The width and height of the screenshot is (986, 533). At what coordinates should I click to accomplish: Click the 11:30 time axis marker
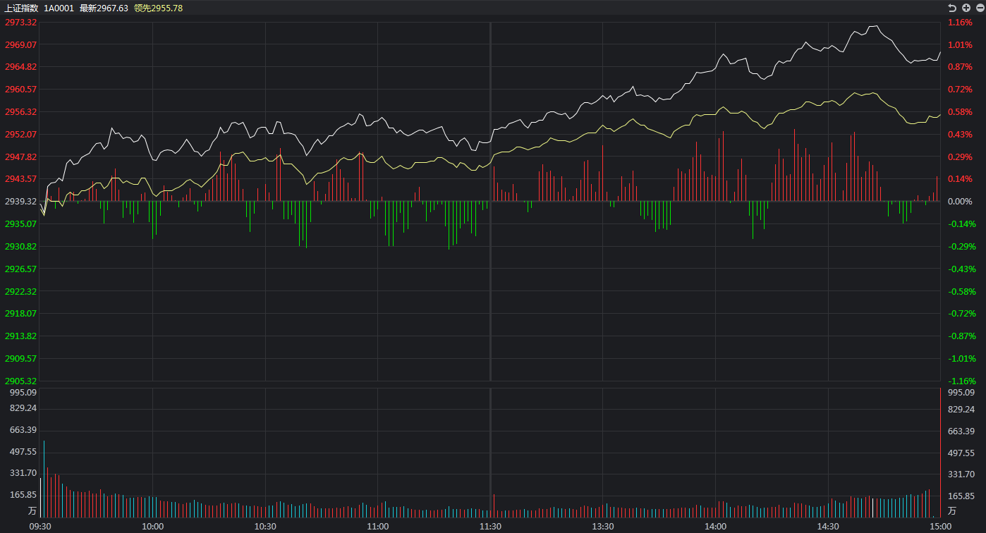[490, 526]
